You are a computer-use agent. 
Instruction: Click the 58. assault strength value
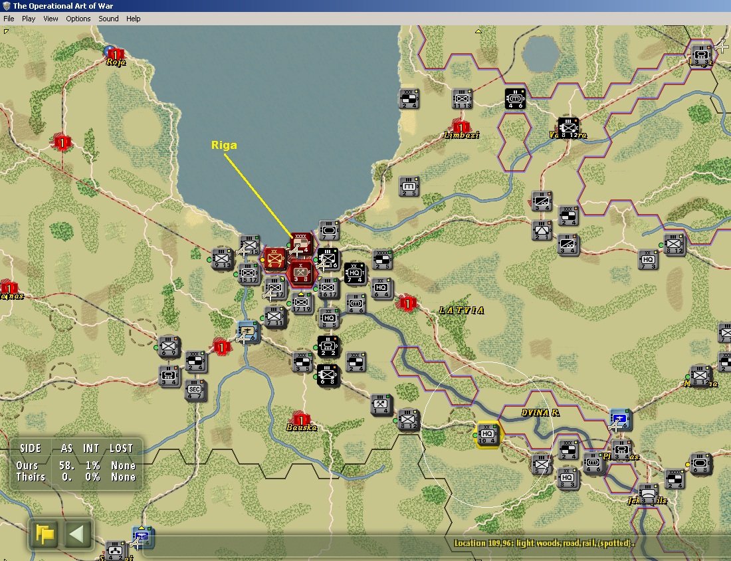click(67, 465)
